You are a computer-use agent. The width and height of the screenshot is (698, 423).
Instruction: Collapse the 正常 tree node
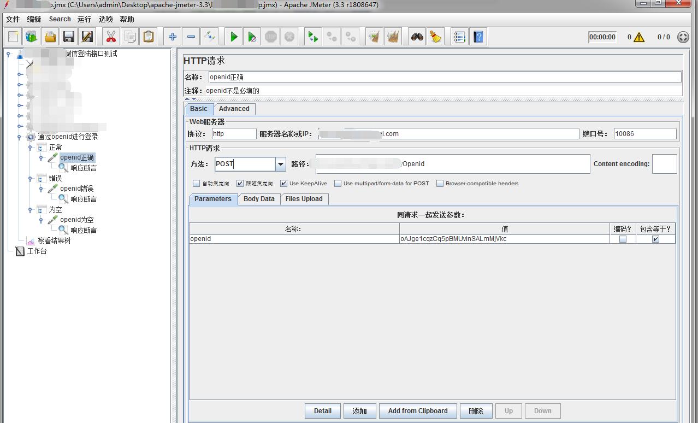30,148
